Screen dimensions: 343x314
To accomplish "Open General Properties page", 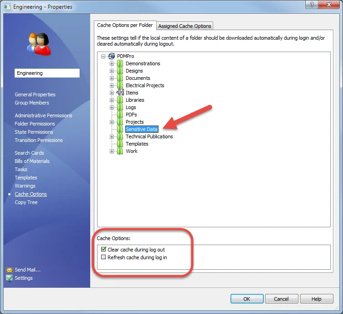I will point(35,94).
